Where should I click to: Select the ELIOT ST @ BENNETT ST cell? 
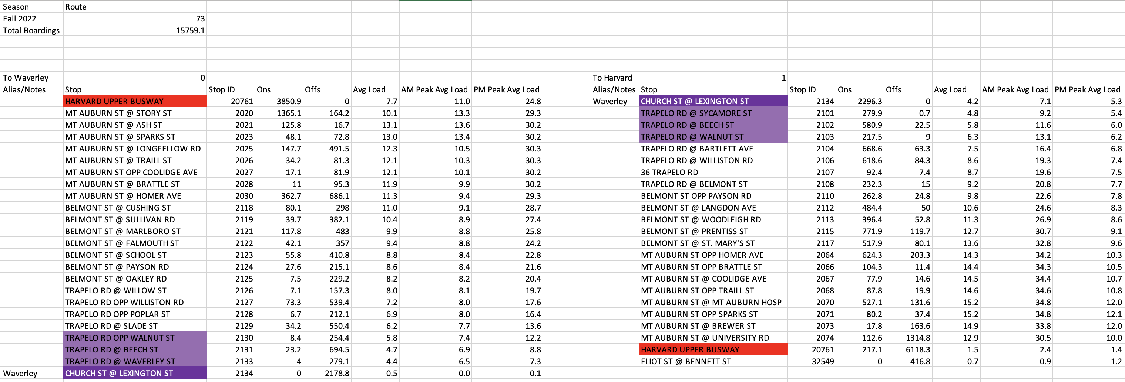point(713,362)
